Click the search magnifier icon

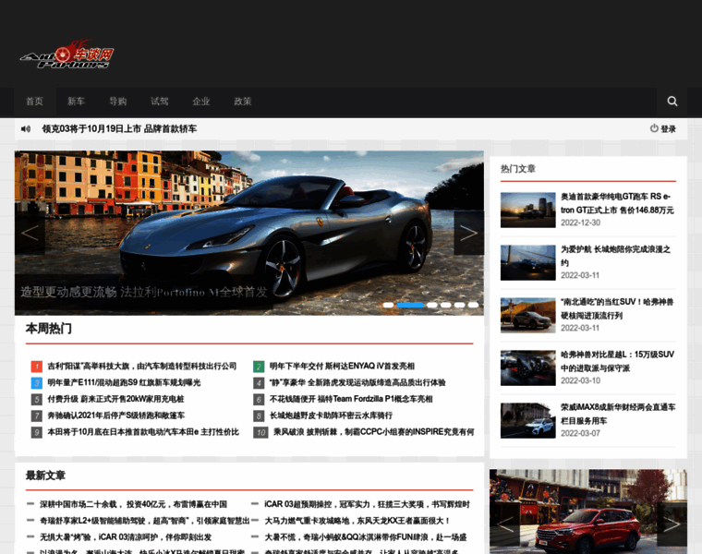point(672,102)
